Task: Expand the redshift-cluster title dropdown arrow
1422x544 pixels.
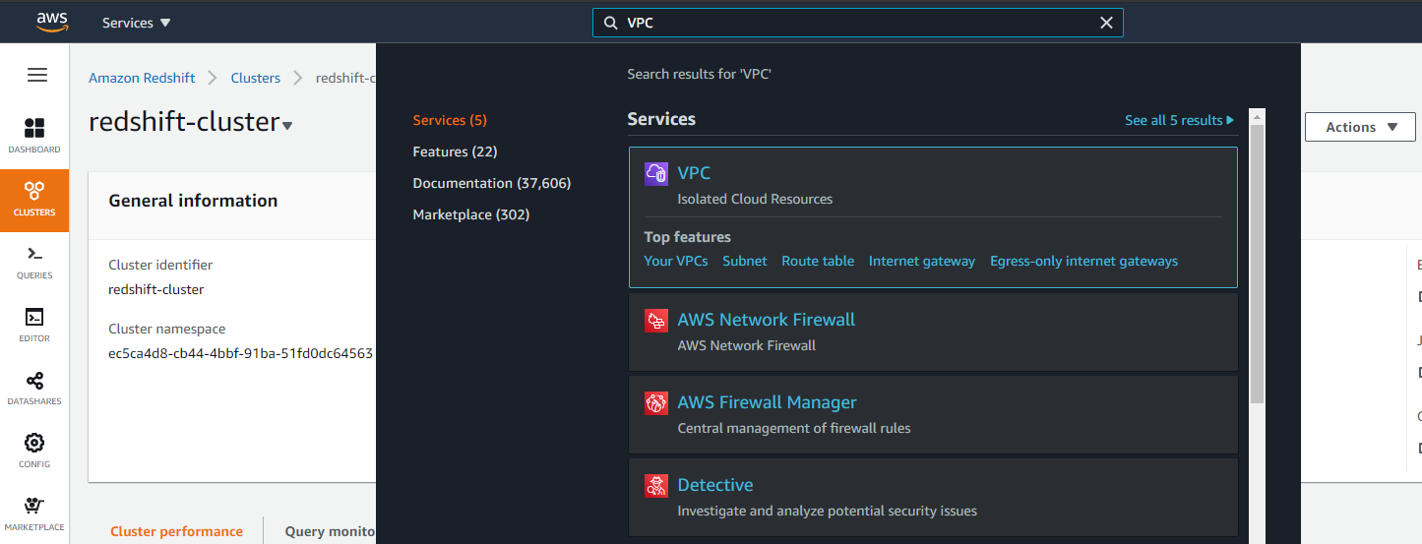Action: [x=287, y=126]
